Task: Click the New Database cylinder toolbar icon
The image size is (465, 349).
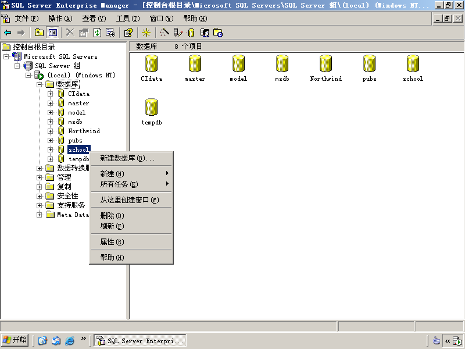Action: pyautogui.click(x=191, y=33)
